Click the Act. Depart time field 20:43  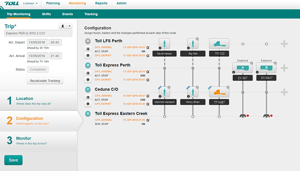pyautogui.click(x=55, y=42)
